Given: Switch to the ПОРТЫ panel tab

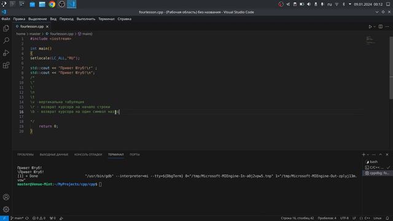Looking at the screenshot, I should [x=134, y=155].
